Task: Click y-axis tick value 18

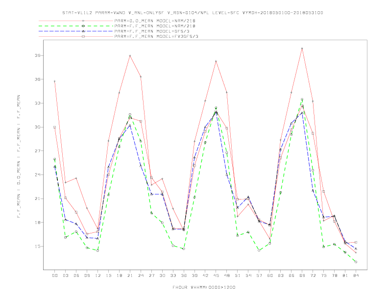Action: (37, 223)
